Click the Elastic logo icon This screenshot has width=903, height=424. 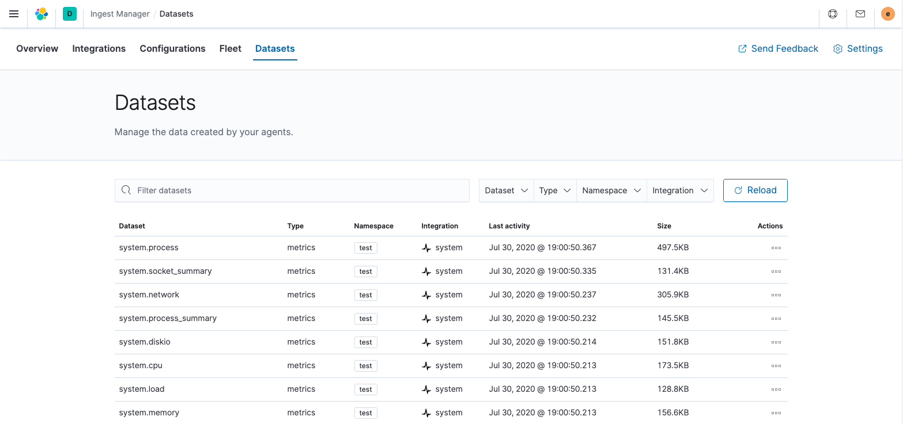point(41,14)
